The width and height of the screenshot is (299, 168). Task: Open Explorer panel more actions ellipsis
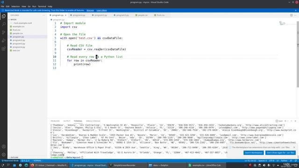tap(43, 15)
